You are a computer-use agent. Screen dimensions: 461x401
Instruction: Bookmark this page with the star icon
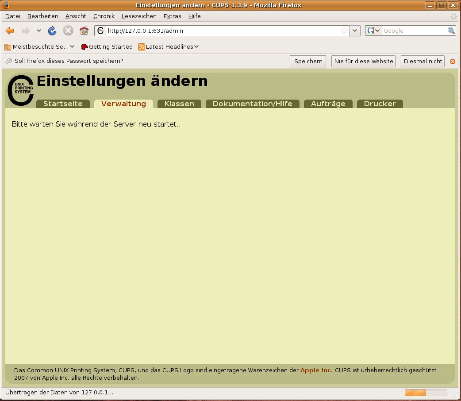tap(344, 31)
